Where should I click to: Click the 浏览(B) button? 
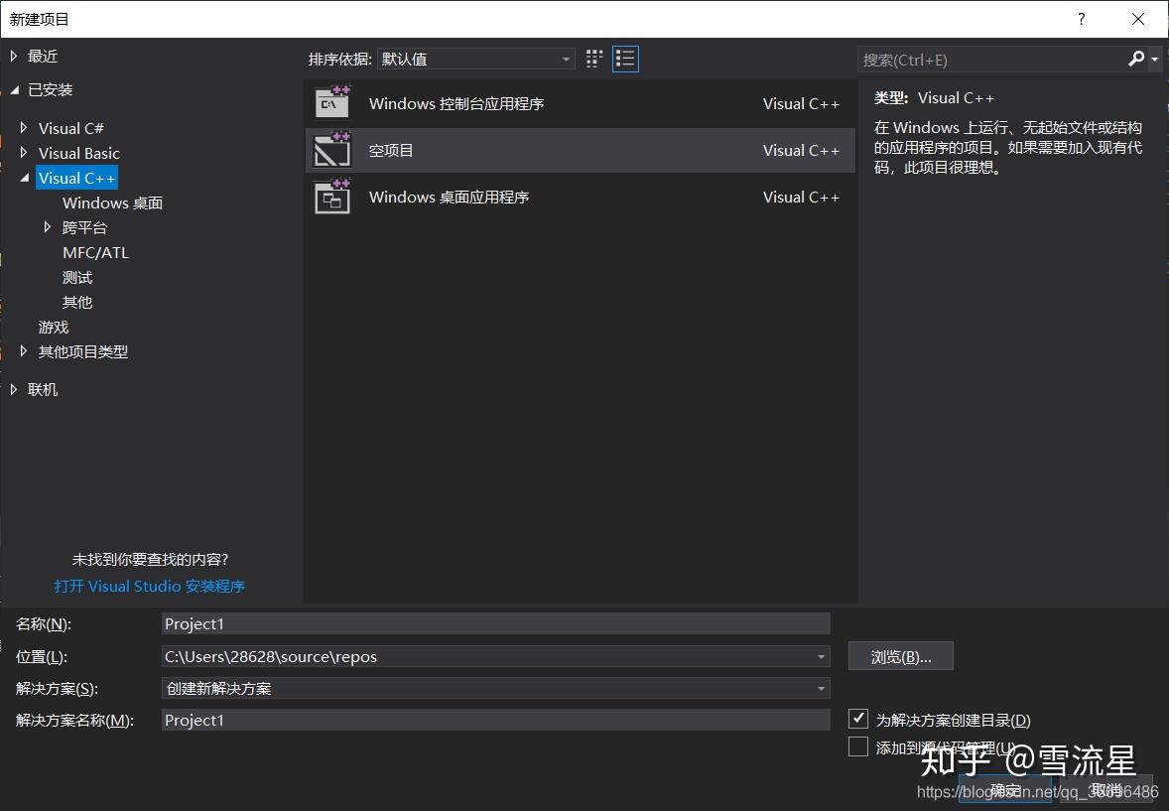(899, 655)
